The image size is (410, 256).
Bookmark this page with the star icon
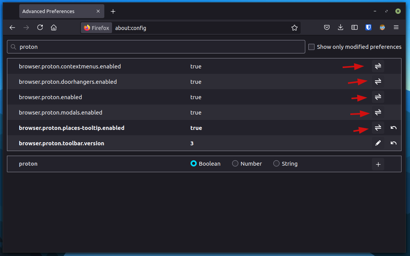pos(295,28)
